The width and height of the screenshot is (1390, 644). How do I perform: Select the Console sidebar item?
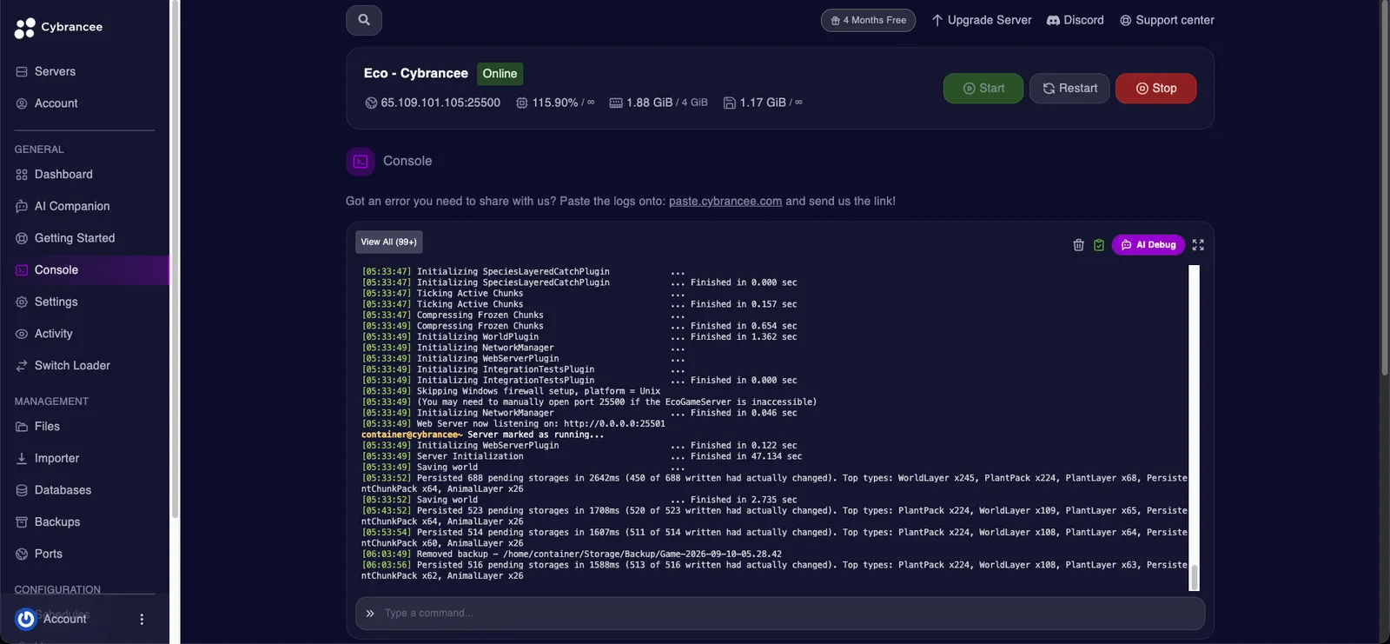pos(84,270)
